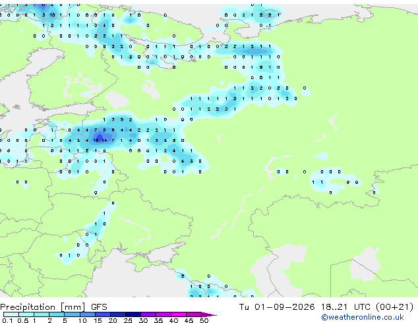The image size is (418, 323).
Task: Click the 10 mm value at the map's top left
Action: click(53, 15)
